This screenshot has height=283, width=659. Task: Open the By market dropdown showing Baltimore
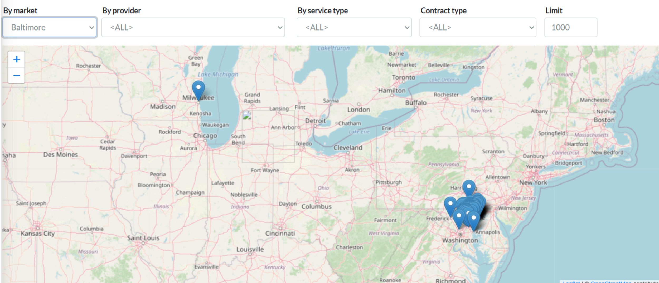point(49,27)
